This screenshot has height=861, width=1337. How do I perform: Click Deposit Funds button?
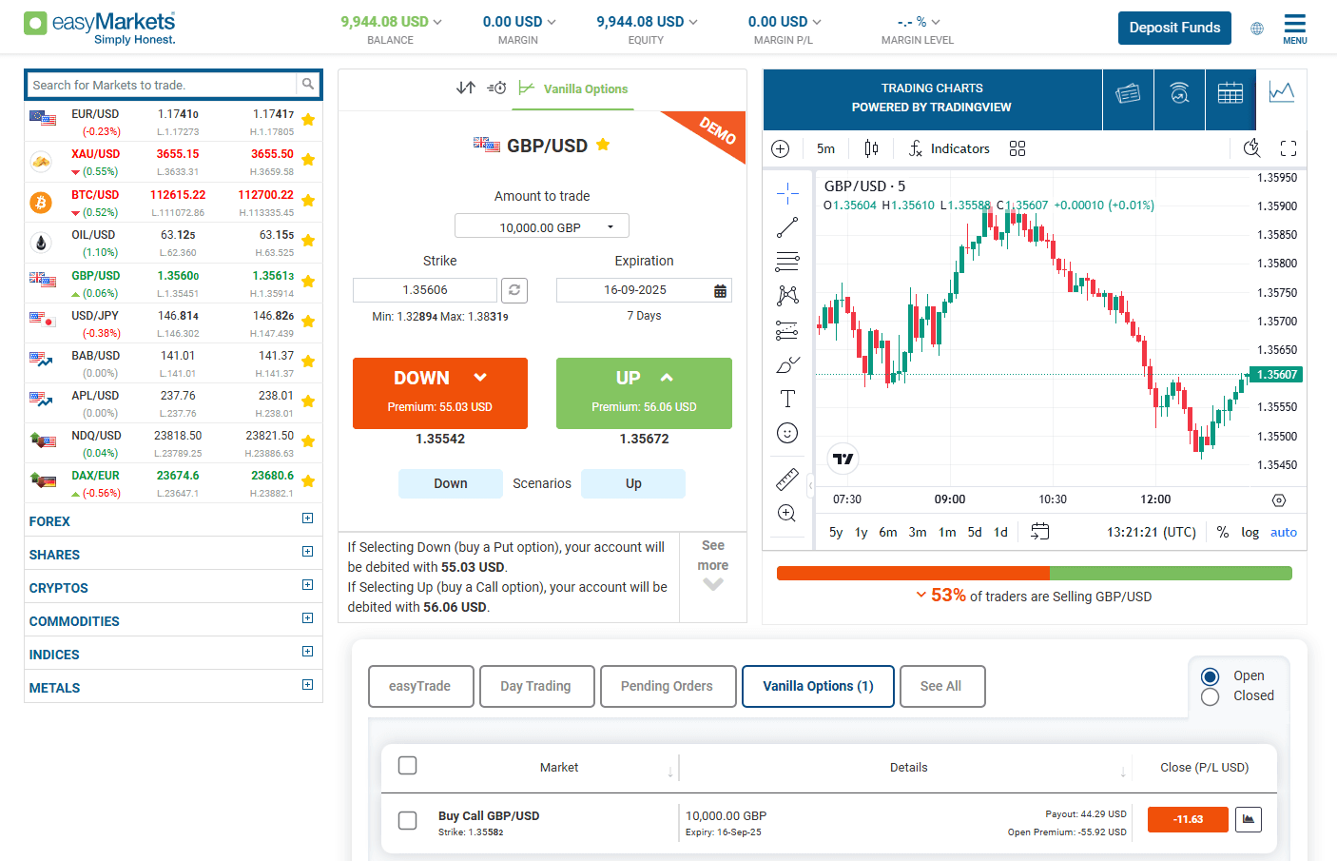coord(1174,28)
